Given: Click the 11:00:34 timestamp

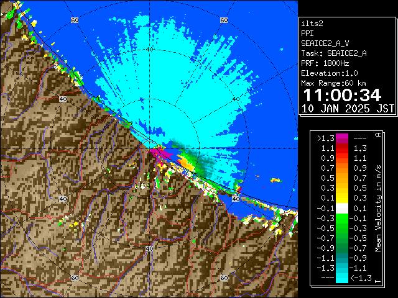Looking at the screenshot, I should click(342, 95).
